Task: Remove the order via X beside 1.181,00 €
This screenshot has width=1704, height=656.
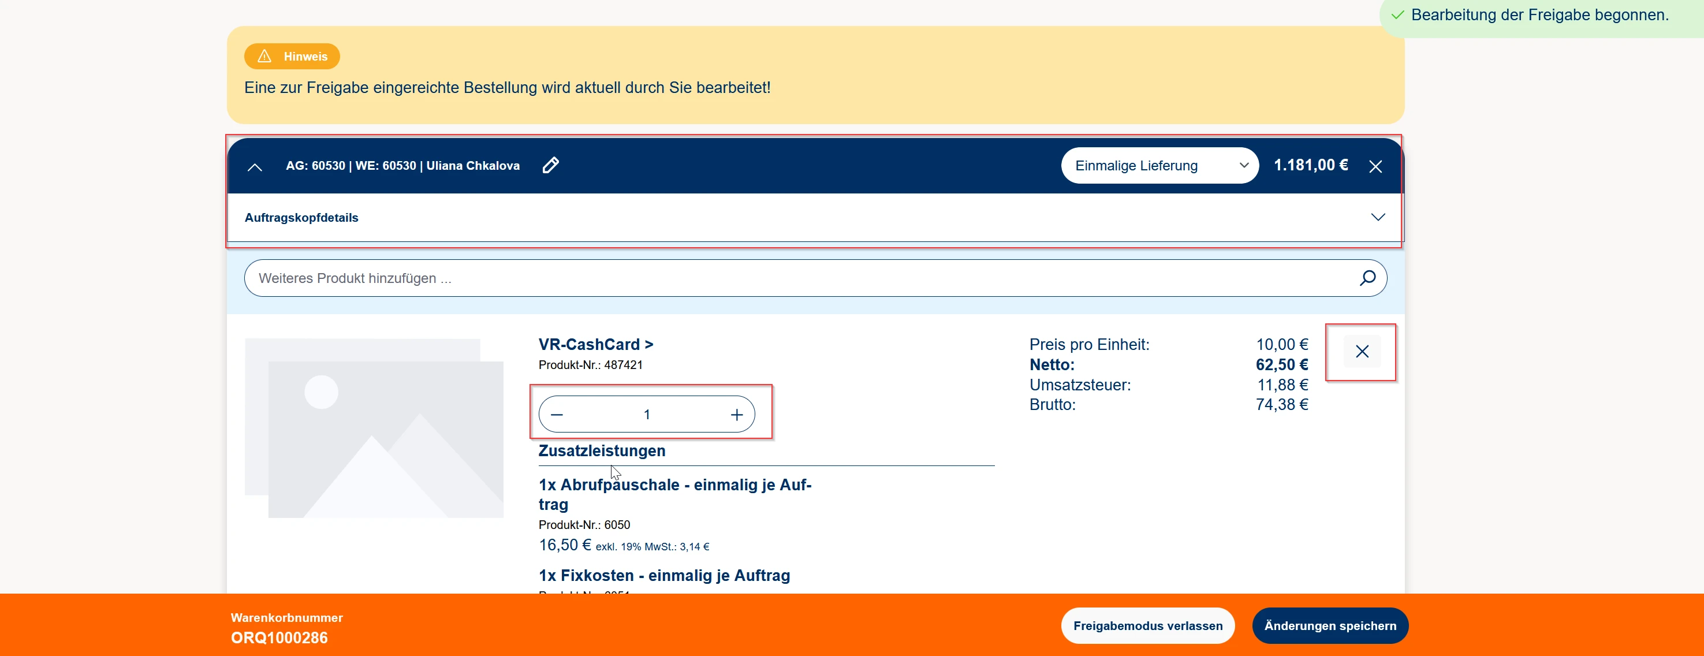Action: point(1375,167)
